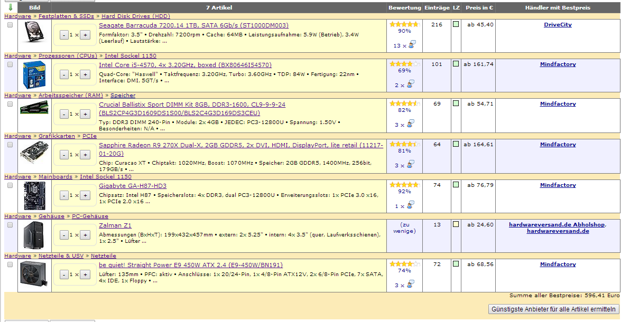Toggle LZ box for Seagate Barracuda
Viewport: 621px width, 322px height.
point(456,24)
